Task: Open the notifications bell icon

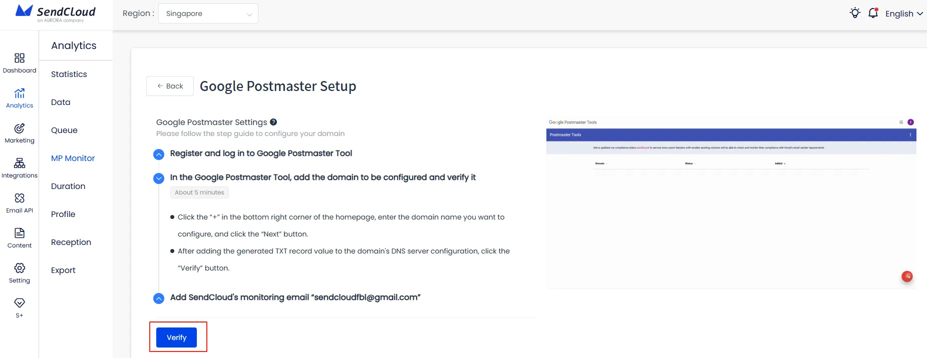Action: [x=873, y=13]
